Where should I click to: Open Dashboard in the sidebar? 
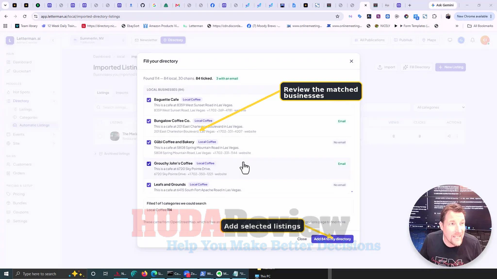22,62
